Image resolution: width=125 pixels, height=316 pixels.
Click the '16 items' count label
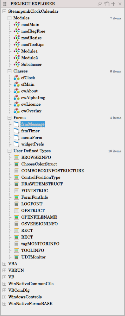tap(115, 151)
